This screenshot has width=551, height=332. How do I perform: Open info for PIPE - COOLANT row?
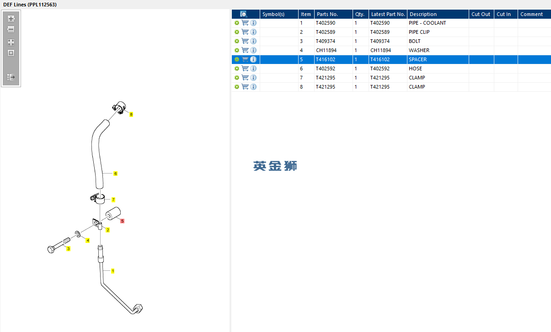point(253,23)
